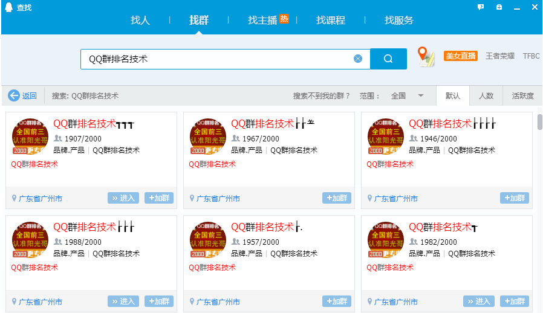Click 加群 for the 1946/2000 group

tap(514, 198)
